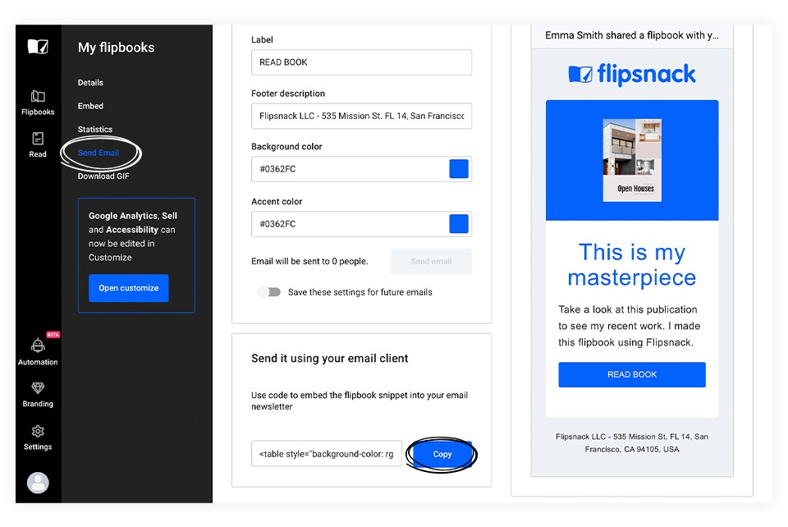Open the Details menu item
This screenshot has width=788, height=527.
pyautogui.click(x=90, y=82)
